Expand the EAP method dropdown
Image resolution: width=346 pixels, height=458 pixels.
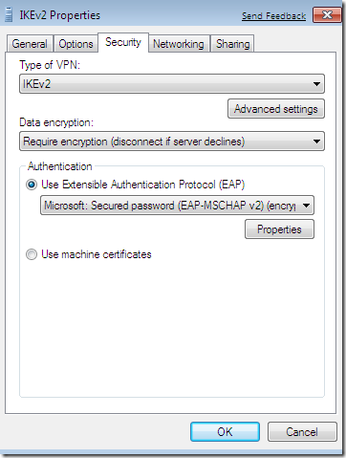click(x=177, y=206)
